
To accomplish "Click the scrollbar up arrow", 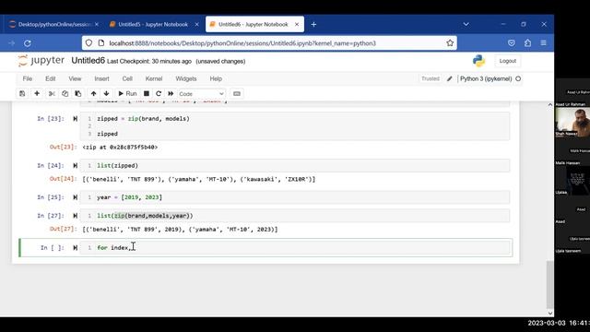I will pos(549,104).
